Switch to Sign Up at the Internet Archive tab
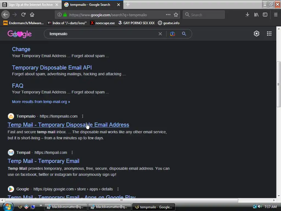Image resolution: width=281 pixels, height=211 pixels. (x=30, y=5)
